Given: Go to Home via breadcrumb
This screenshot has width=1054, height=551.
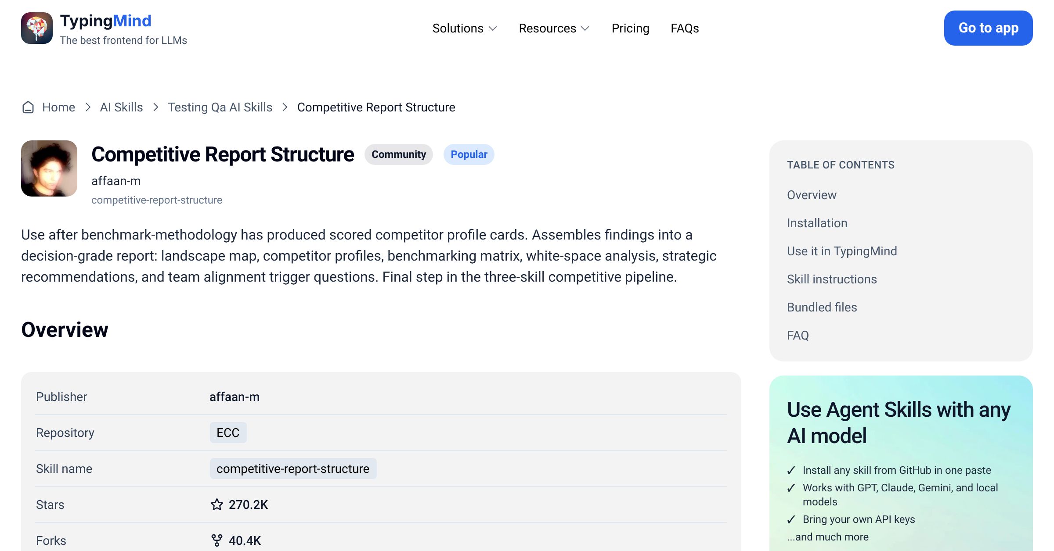Looking at the screenshot, I should click(58, 107).
